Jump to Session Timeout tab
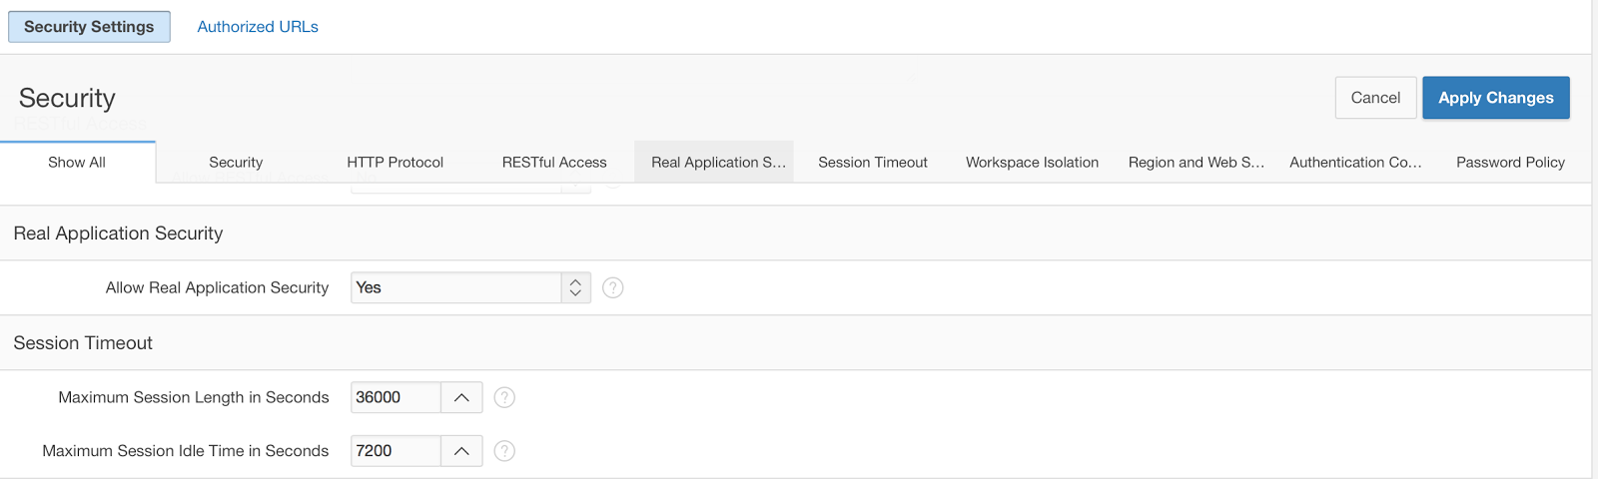Image resolution: width=1598 pixels, height=479 pixels. [873, 162]
